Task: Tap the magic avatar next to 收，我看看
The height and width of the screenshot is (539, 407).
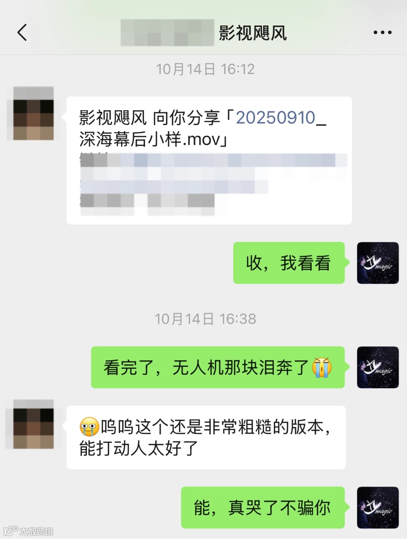Action: point(378,263)
